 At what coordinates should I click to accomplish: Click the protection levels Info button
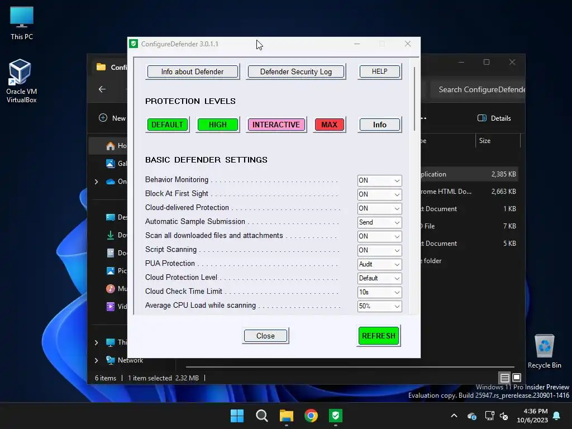click(x=379, y=125)
